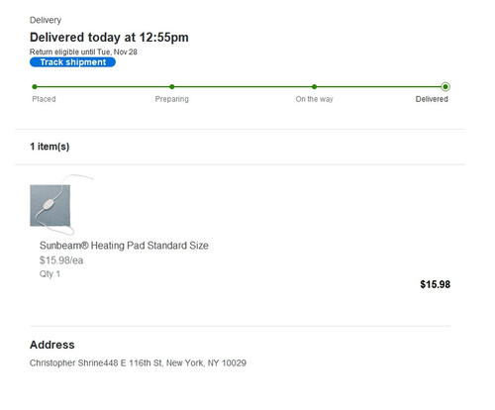Screen dimensions: 495x410
Task: Click the Delivered step label
Action: [432, 99]
